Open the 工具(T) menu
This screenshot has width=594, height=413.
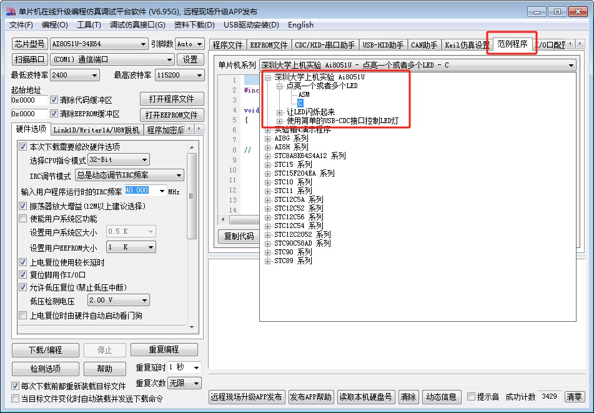pos(89,25)
